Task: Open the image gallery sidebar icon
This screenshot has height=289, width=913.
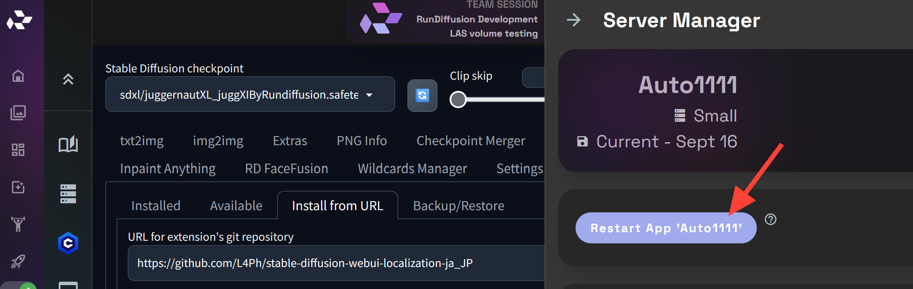Action: [18, 113]
